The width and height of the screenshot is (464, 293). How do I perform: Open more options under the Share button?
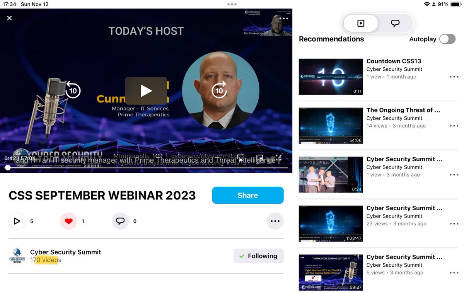tap(275, 221)
